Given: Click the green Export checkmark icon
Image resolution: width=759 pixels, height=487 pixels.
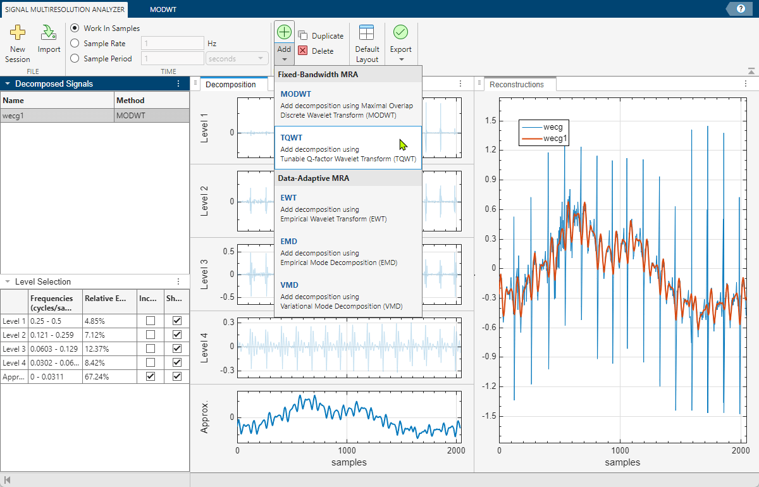Looking at the screenshot, I should click(x=400, y=32).
